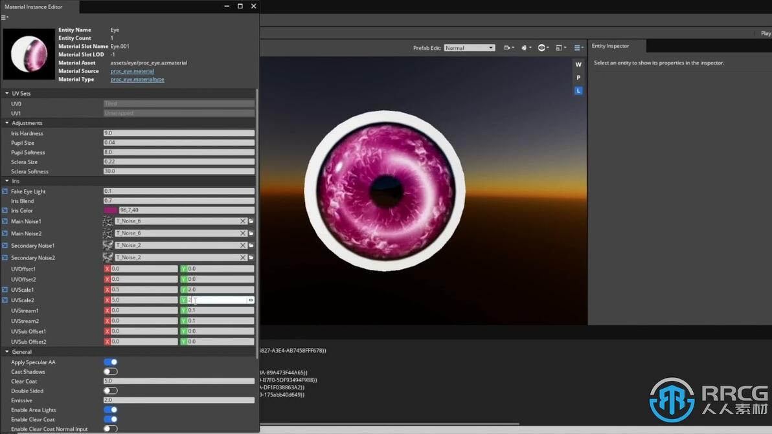Clear the Main Noise1 texture with X
772x434 pixels.
pyautogui.click(x=243, y=221)
